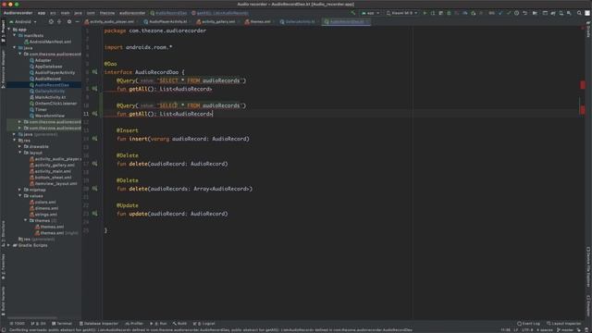The height and width of the screenshot is (333, 592).
Task: Click the gutter icon beside interface AudioRecordDao
Action: [94, 72]
